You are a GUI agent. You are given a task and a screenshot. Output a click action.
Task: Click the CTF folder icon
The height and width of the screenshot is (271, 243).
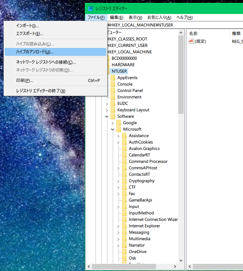click(124, 187)
